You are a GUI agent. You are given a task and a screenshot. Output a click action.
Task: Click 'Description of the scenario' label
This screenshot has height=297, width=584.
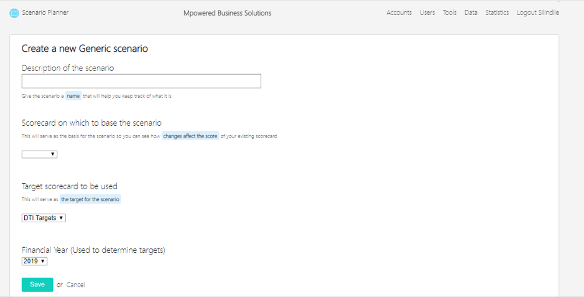[x=68, y=68]
